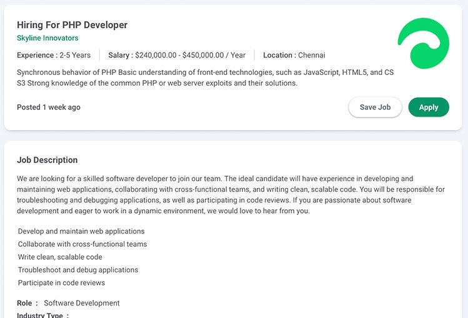
Task: Click the Location Chennai text
Action: [x=294, y=55]
